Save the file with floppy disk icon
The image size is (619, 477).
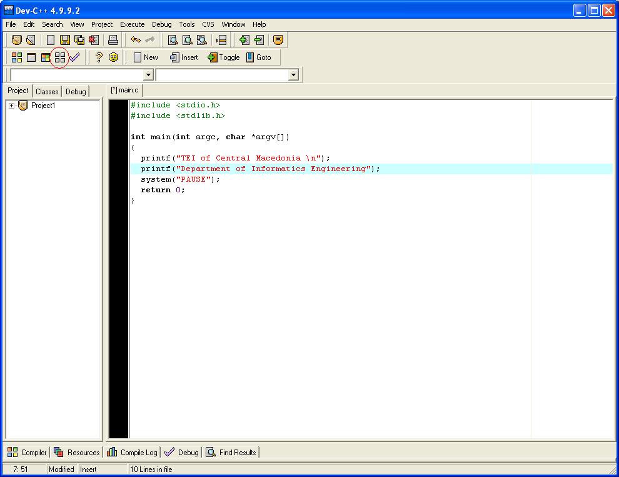(65, 40)
